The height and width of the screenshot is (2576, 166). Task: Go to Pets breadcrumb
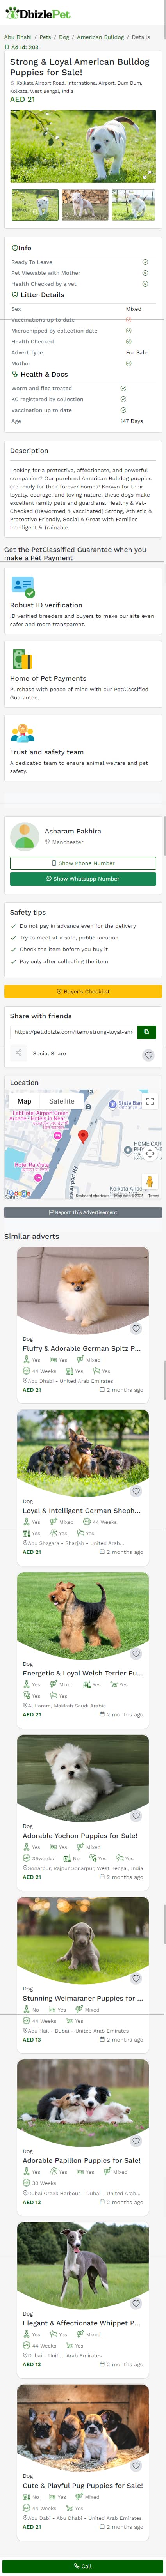45,37
